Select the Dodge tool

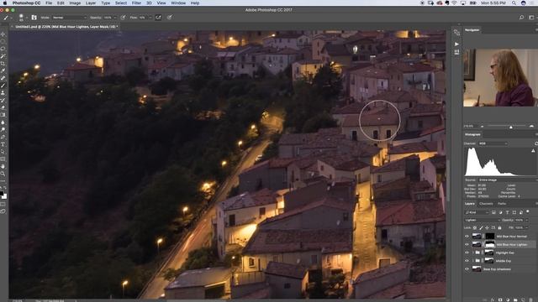pyautogui.click(x=3, y=129)
